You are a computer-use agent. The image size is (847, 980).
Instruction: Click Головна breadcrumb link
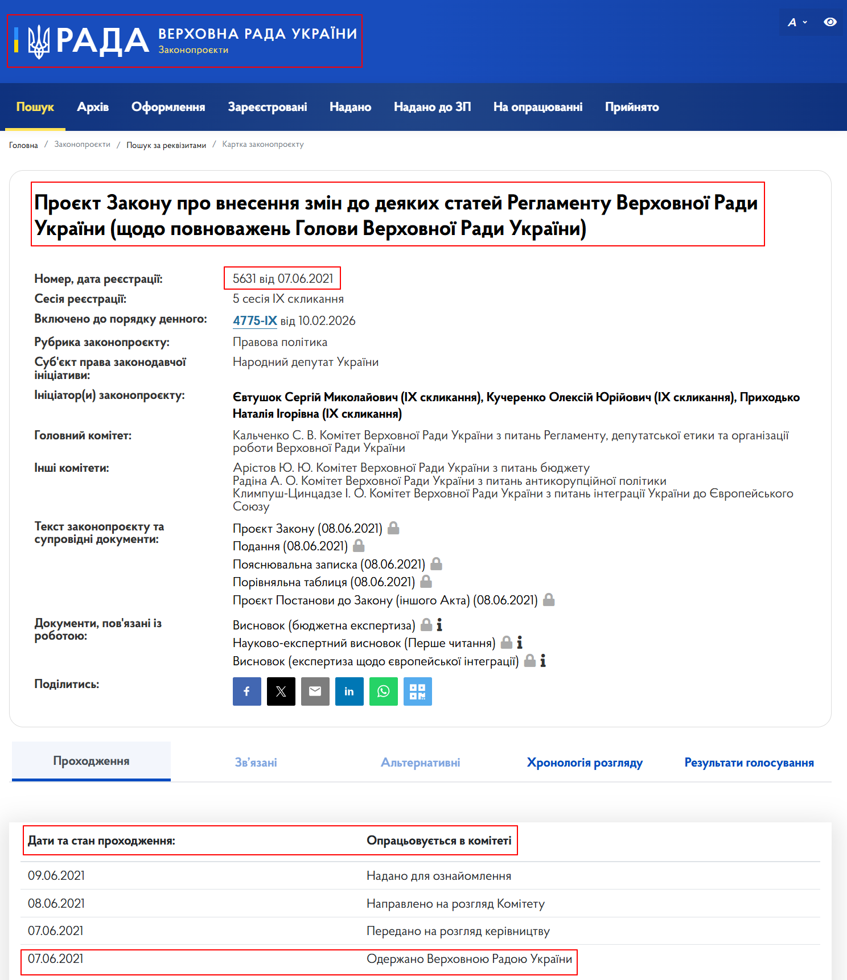click(23, 145)
